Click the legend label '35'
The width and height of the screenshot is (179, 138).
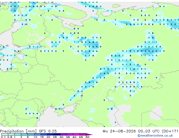68,137
